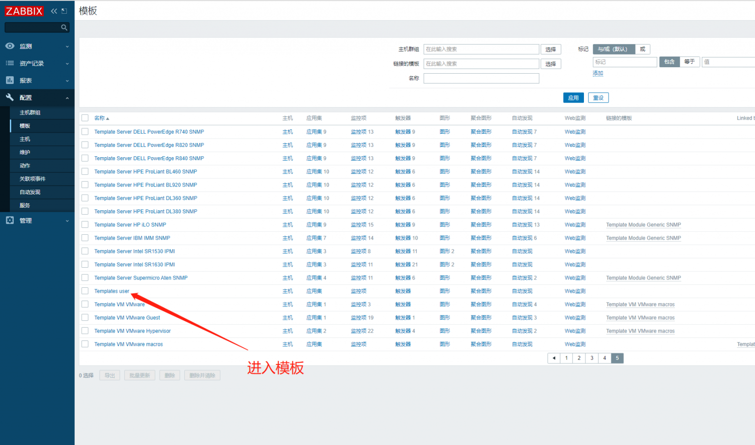Image resolution: width=755 pixels, height=445 pixels.
Task: Expand the 报表 menu section
Action: [x=37, y=81]
